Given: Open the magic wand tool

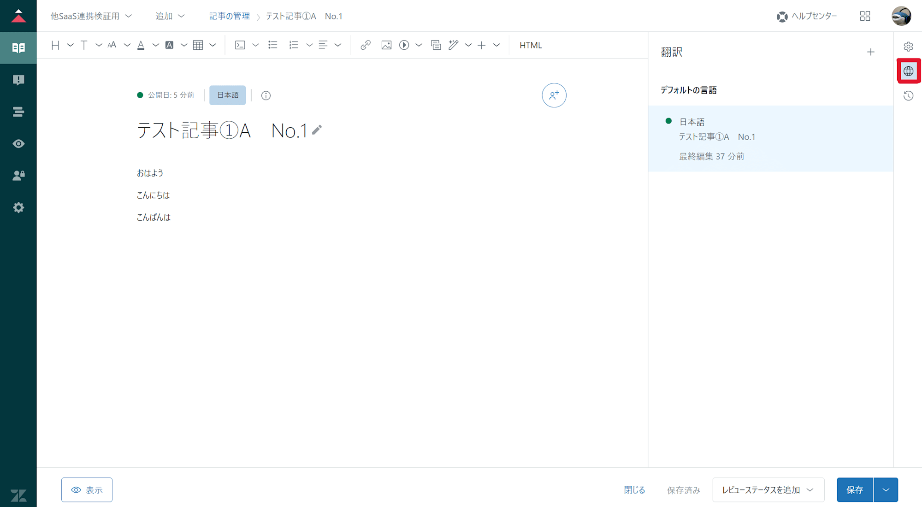Looking at the screenshot, I should point(454,45).
